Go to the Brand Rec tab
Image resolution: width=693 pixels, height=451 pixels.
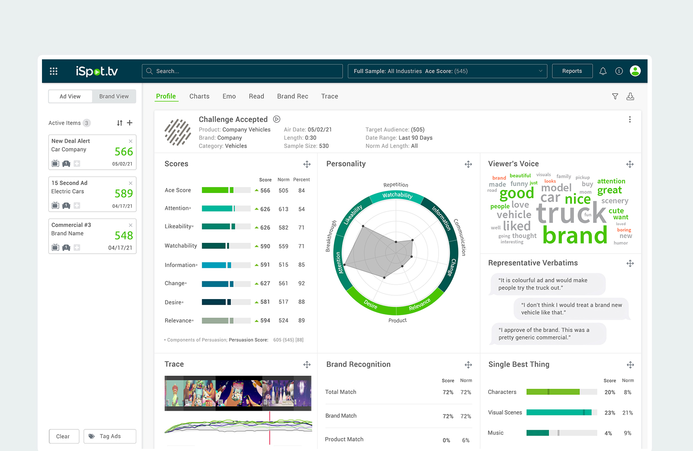coord(292,97)
